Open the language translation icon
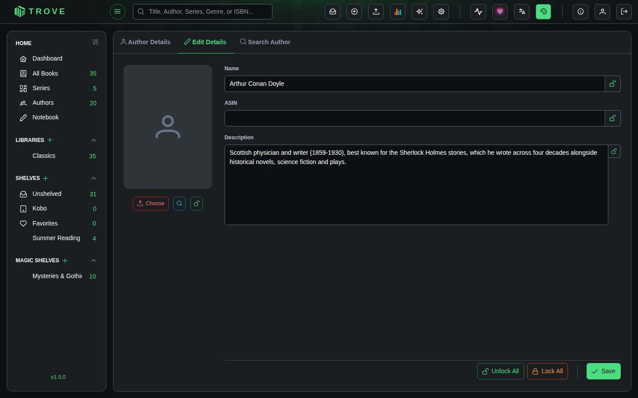This screenshot has width=638, height=398. tap(522, 12)
